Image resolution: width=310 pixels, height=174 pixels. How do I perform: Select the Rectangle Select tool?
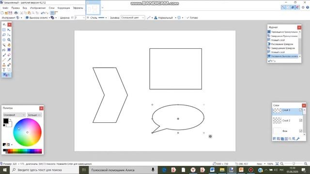tap(4, 30)
